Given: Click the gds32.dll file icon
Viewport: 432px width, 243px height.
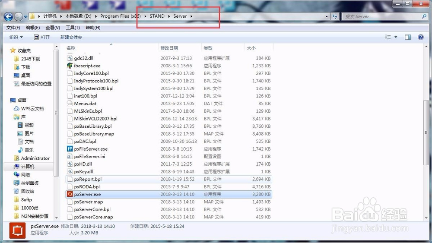Looking at the screenshot, I should pos(70,58).
